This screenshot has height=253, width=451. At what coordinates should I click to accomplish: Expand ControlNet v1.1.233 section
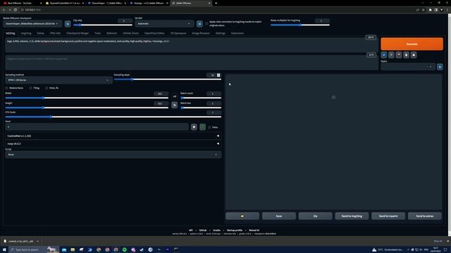[x=113, y=136]
